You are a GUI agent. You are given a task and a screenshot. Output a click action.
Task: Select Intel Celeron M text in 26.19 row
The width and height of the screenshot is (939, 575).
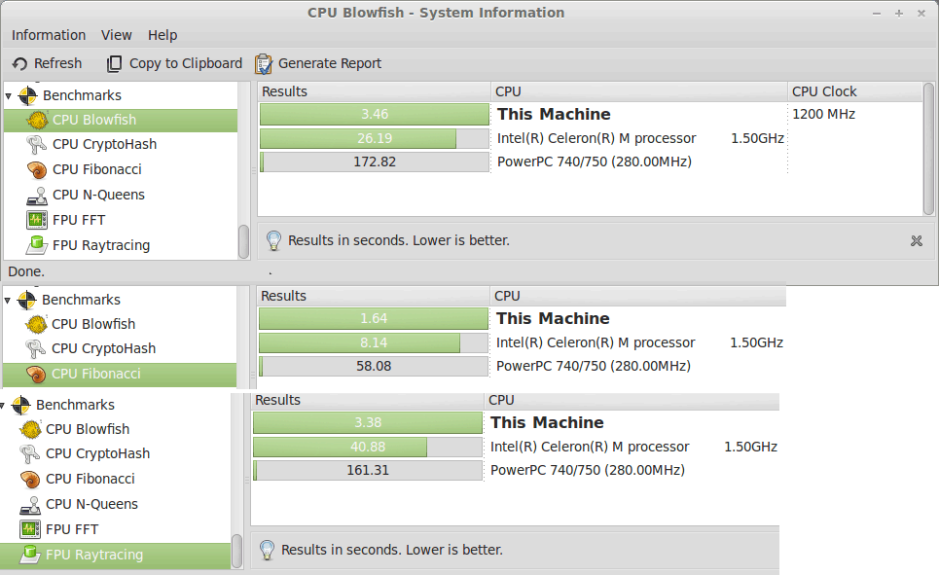(640, 138)
